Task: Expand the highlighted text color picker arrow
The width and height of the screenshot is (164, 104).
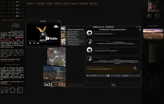Action: click(x=110, y=76)
